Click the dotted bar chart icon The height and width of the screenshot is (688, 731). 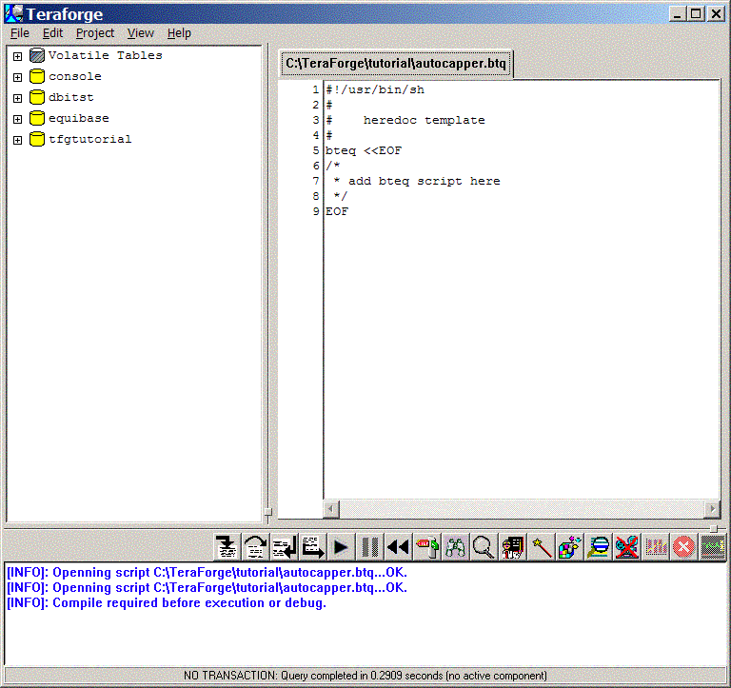(656, 547)
